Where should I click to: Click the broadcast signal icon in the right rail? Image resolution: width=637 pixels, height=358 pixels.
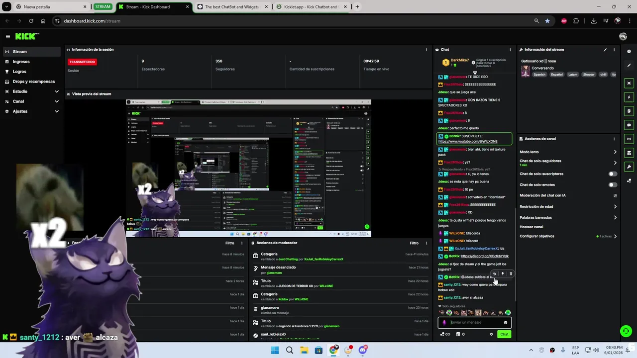pyautogui.click(x=629, y=139)
